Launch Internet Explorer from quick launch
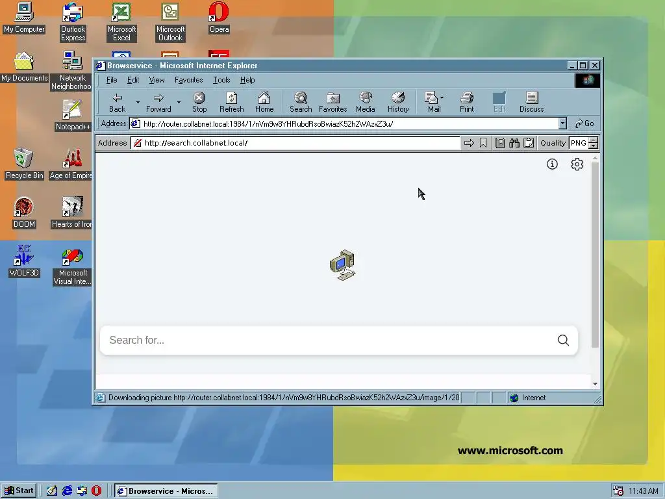Viewport: 665px width, 499px height. tap(67, 491)
